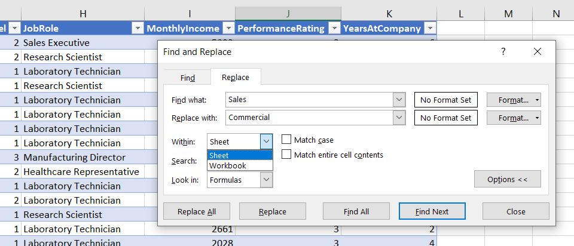This screenshot has width=574, height=246.
Task: Open the JobRole column filter arrow
Action: [x=137, y=29]
